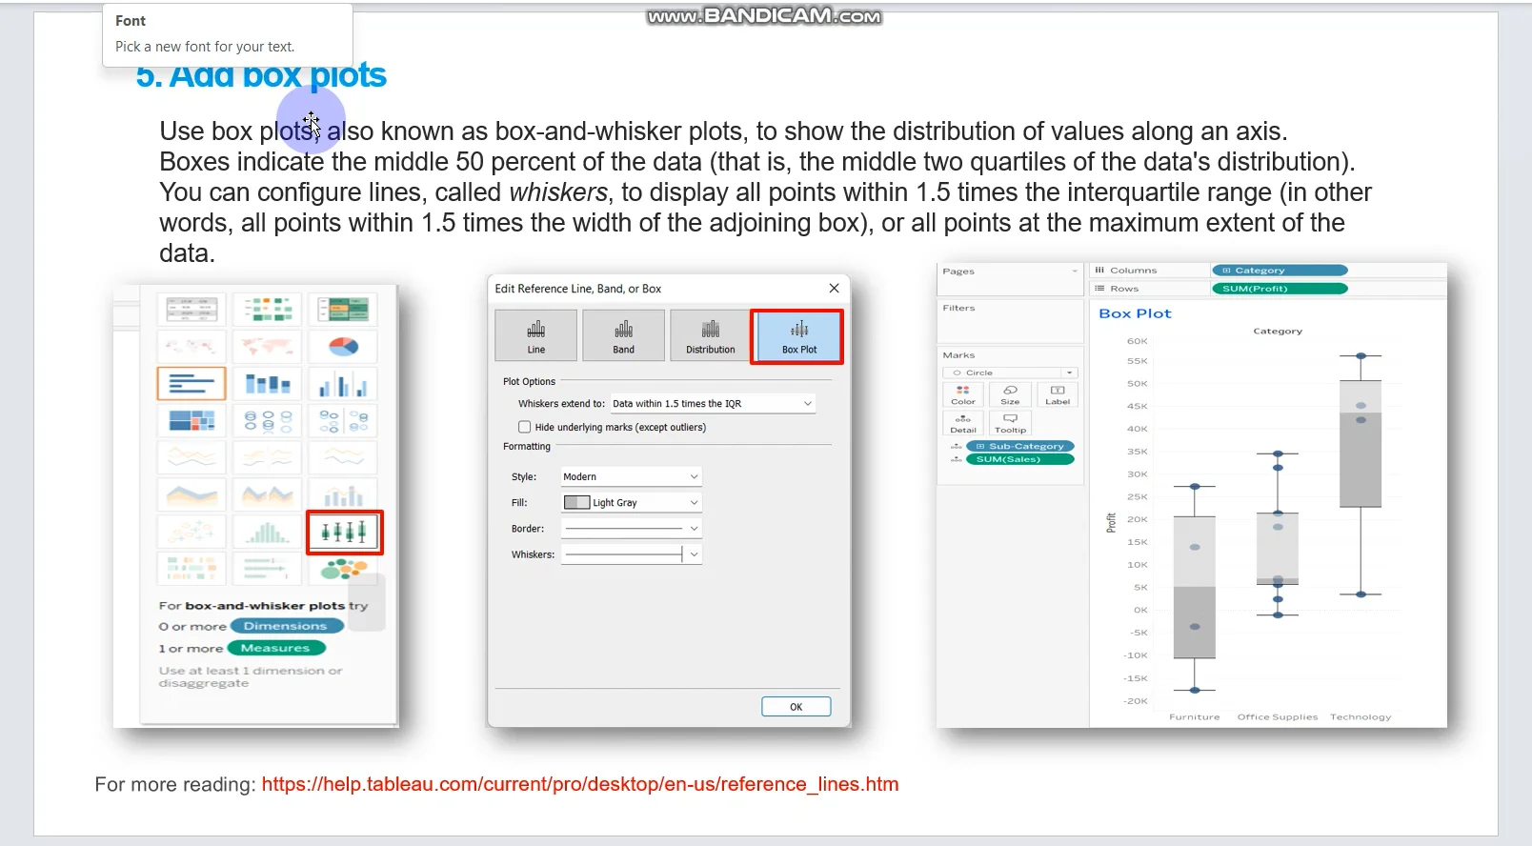Click the Sub-Category pill in Marks card
The image size is (1532, 846).
(x=1020, y=446)
